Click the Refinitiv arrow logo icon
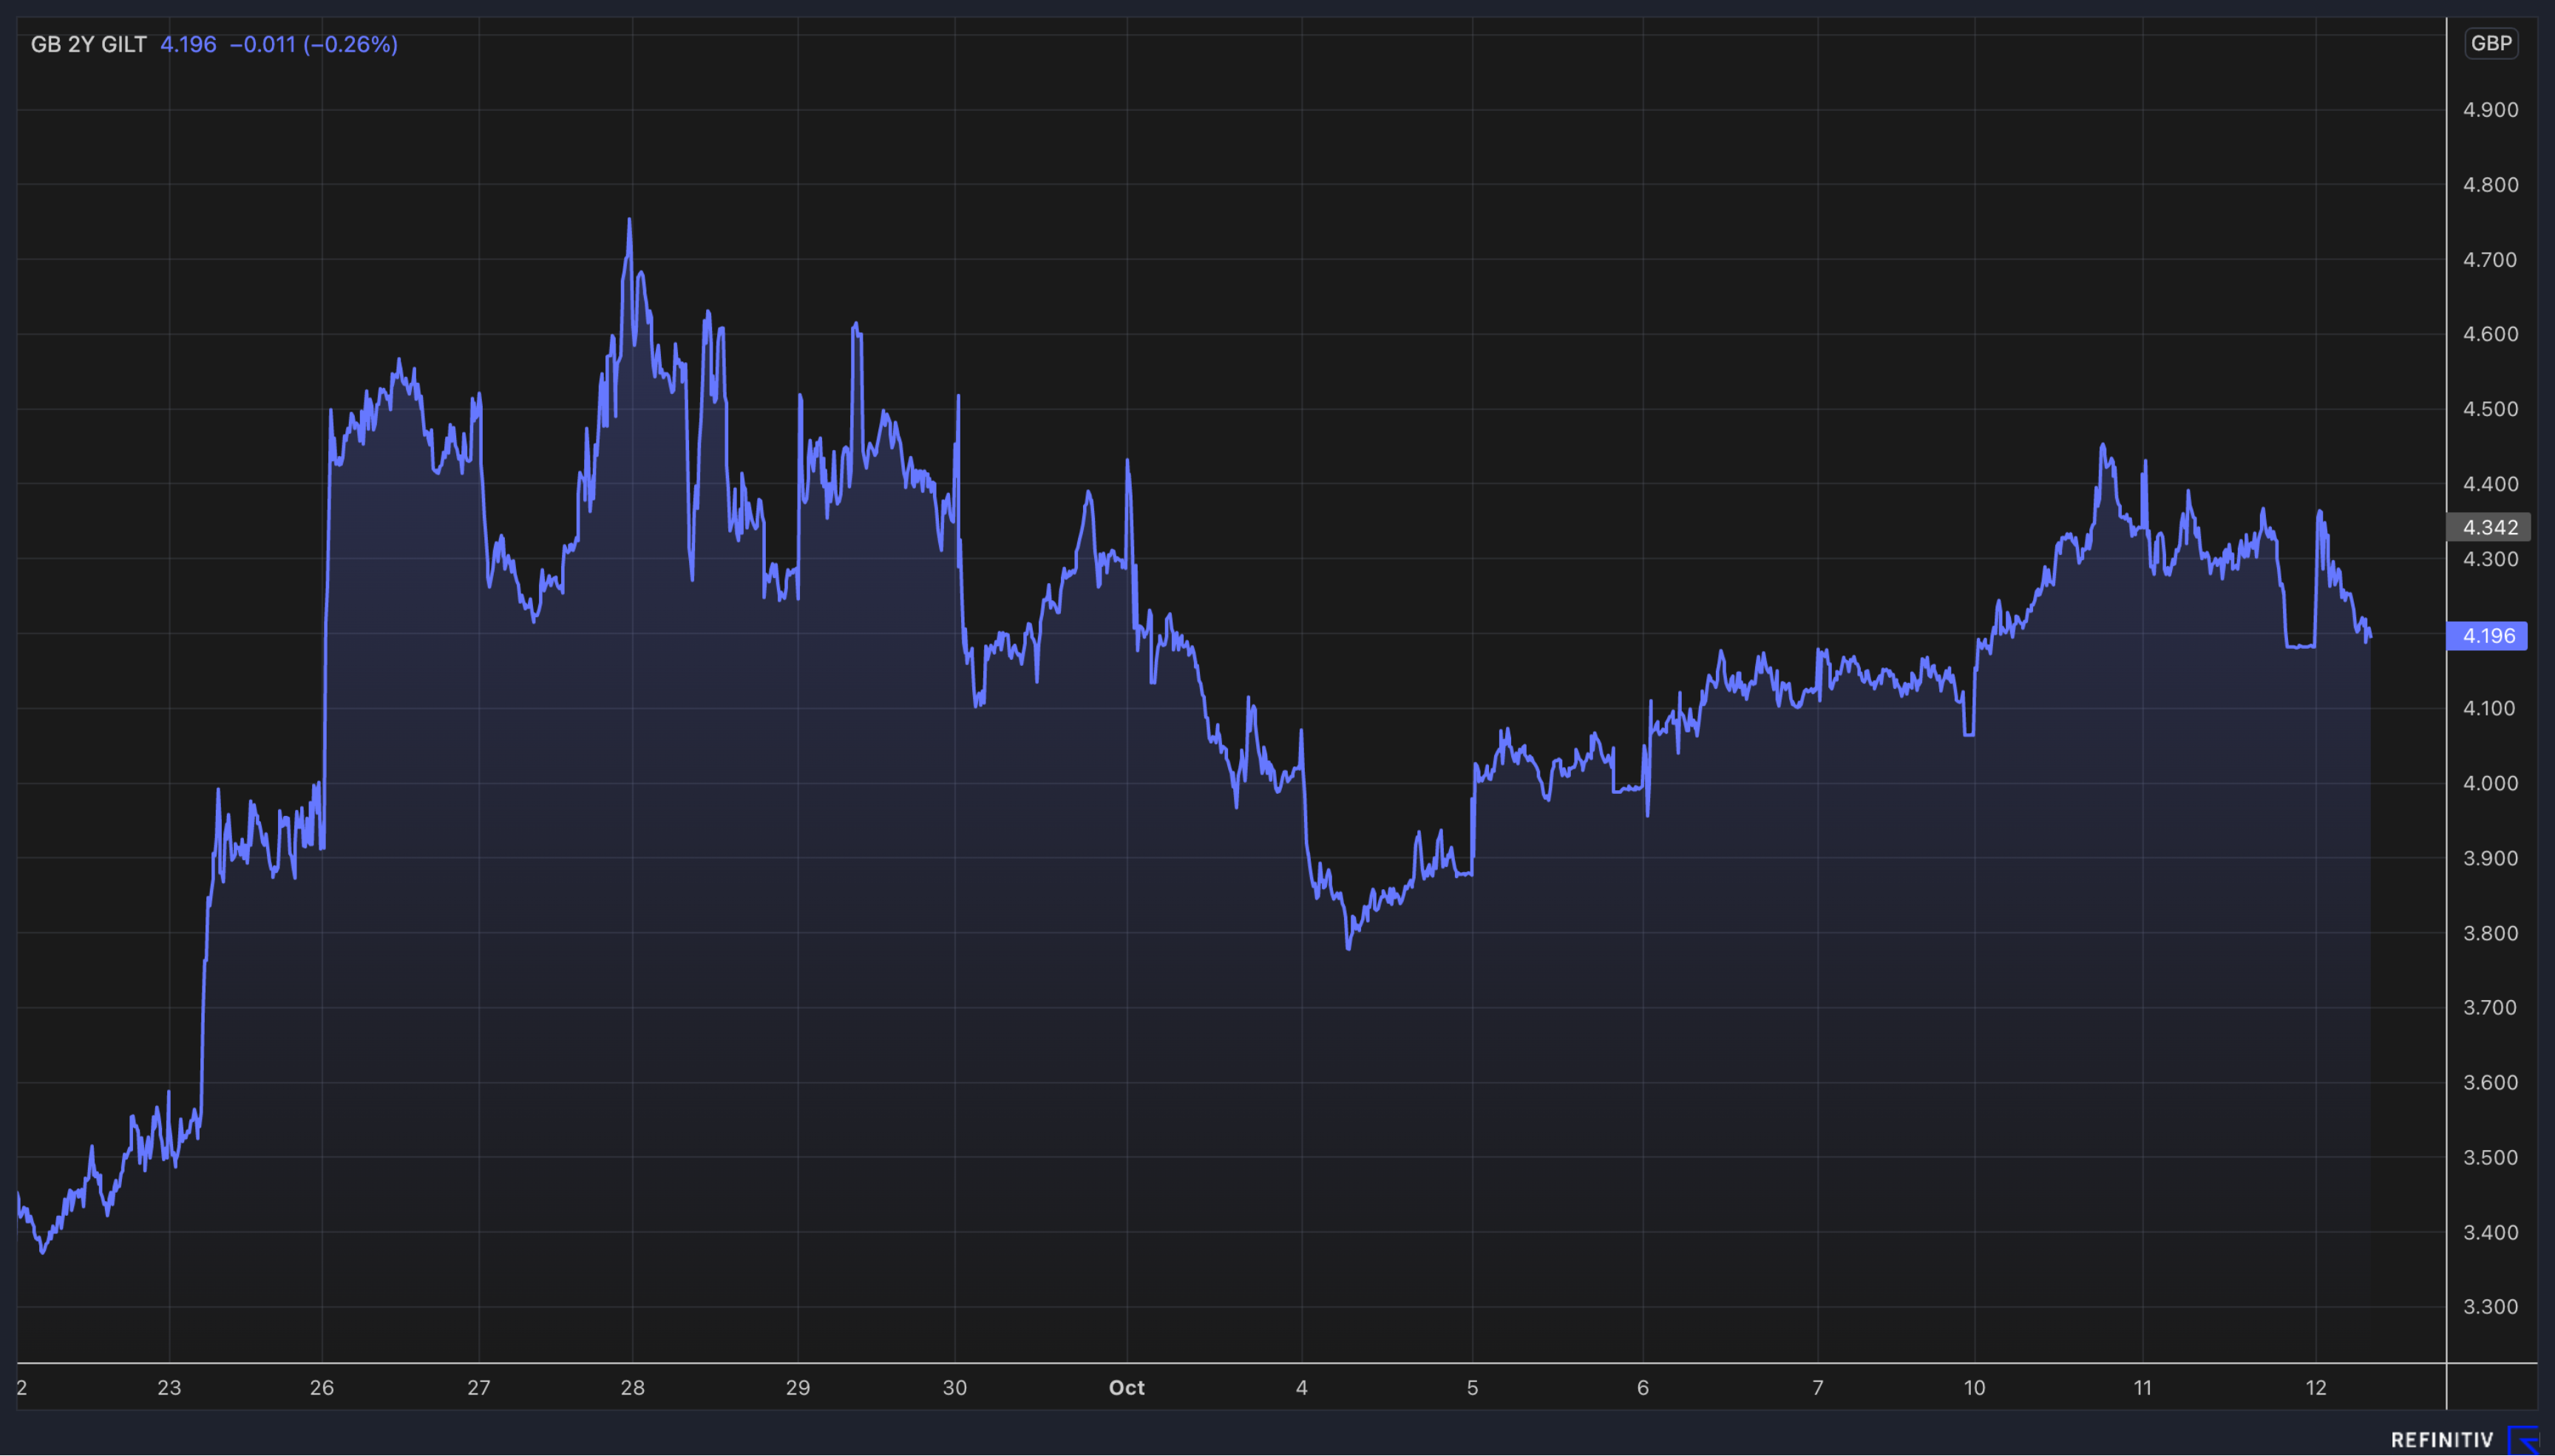Screen dimensions: 2555x1456 click(2524, 1440)
